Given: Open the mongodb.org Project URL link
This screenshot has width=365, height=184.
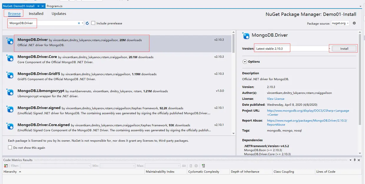Looking at the screenshot, I should pos(308,113).
